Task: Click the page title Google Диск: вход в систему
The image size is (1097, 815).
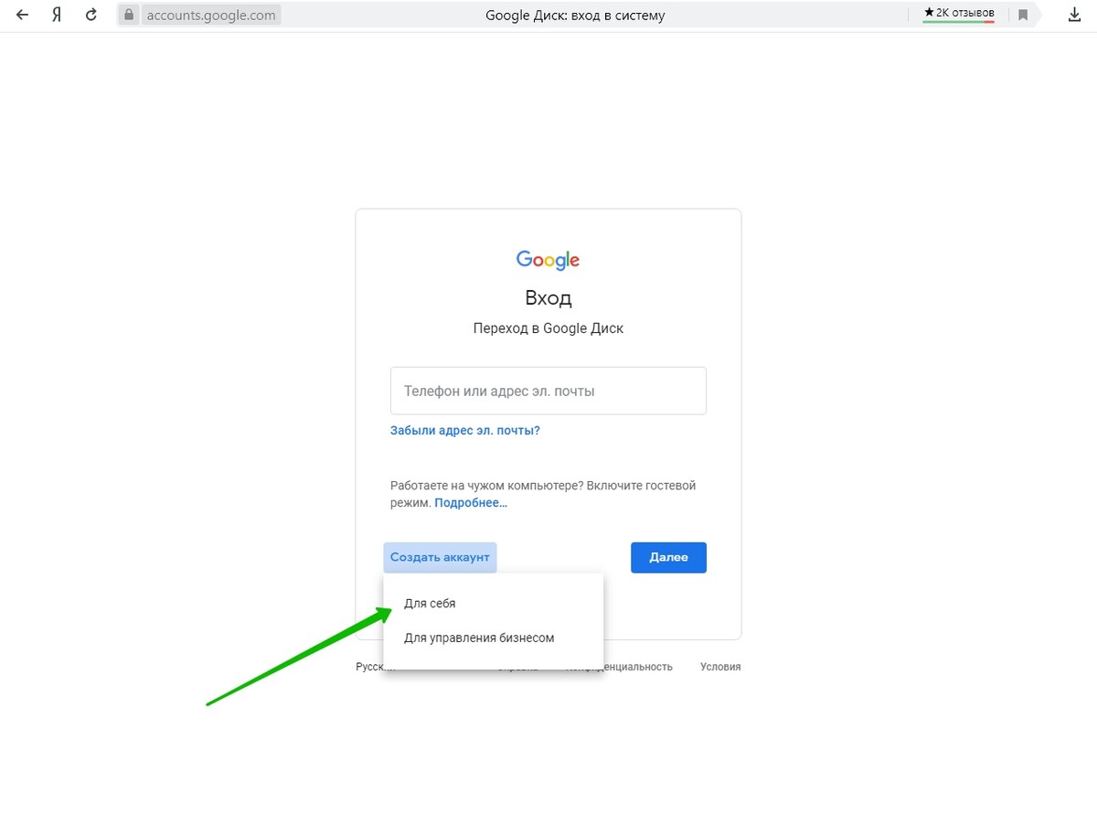Action: click(x=575, y=16)
